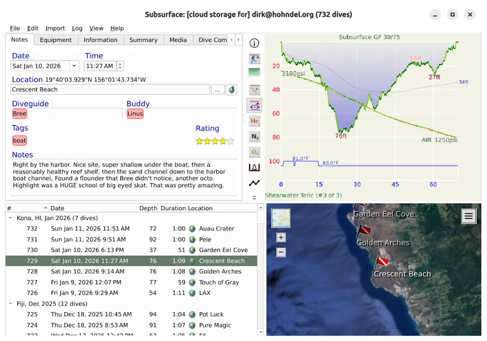
Task: Click the globe icon in Pure Magic row
Action: pos(192,325)
